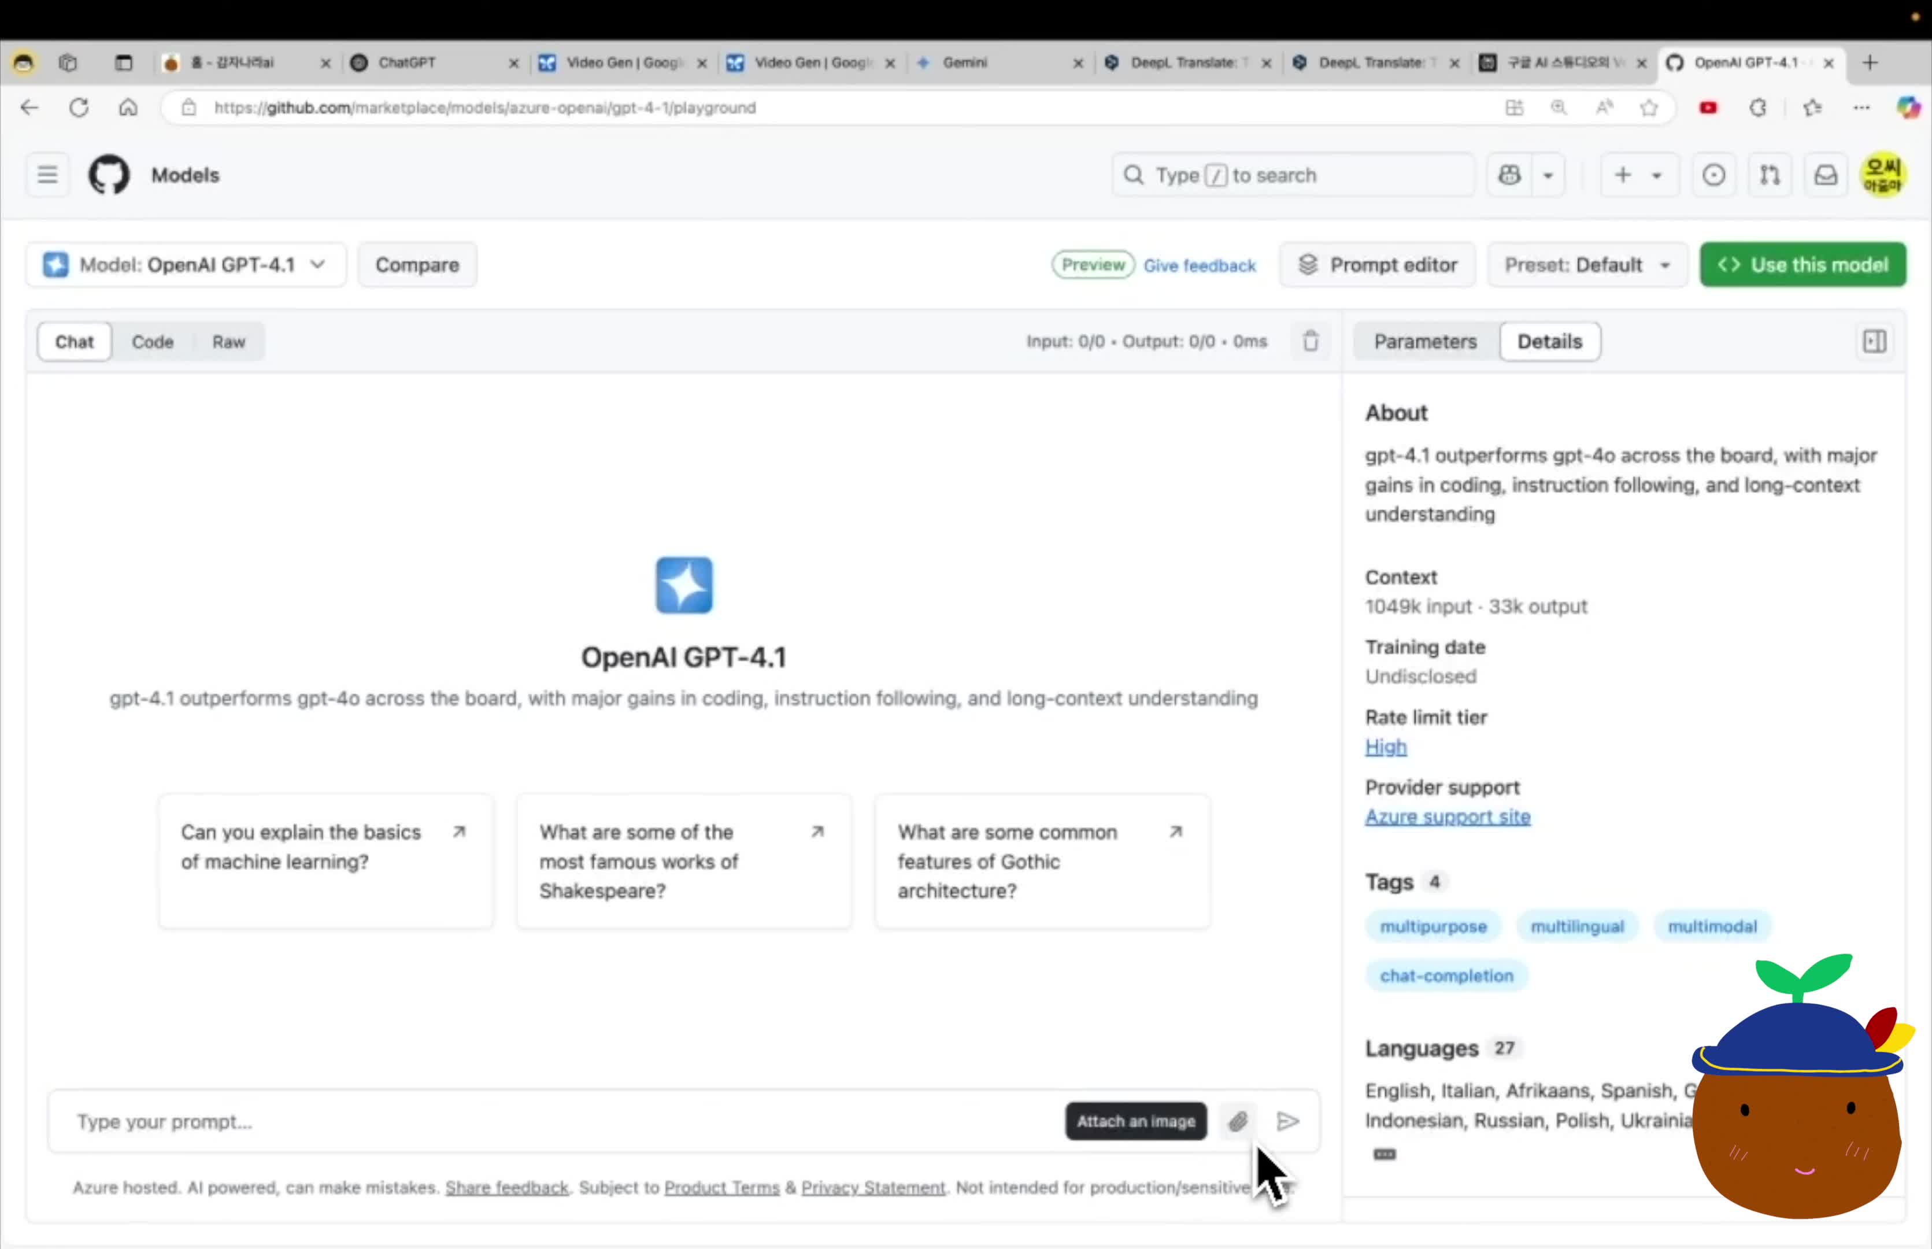Click the multipurpose tag
Image resolution: width=1932 pixels, height=1249 pixels.
tap(1433, 927)
